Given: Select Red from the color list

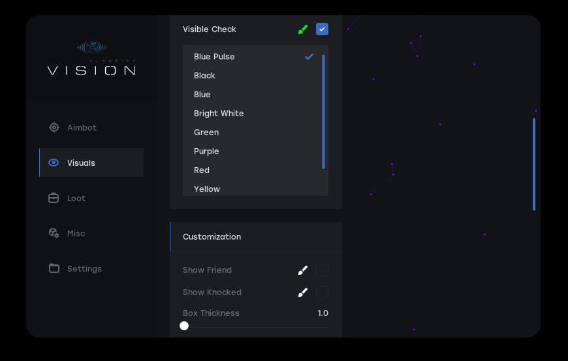Looking at the screenshot, I should pos(252,170).
